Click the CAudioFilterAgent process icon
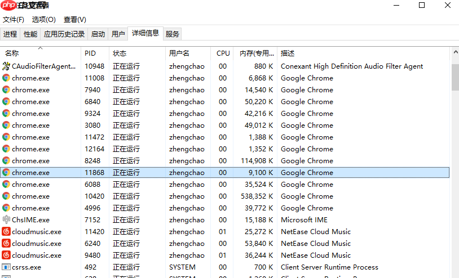The width and height of the screenshot is (459, 278). click(x=6, y=66)
